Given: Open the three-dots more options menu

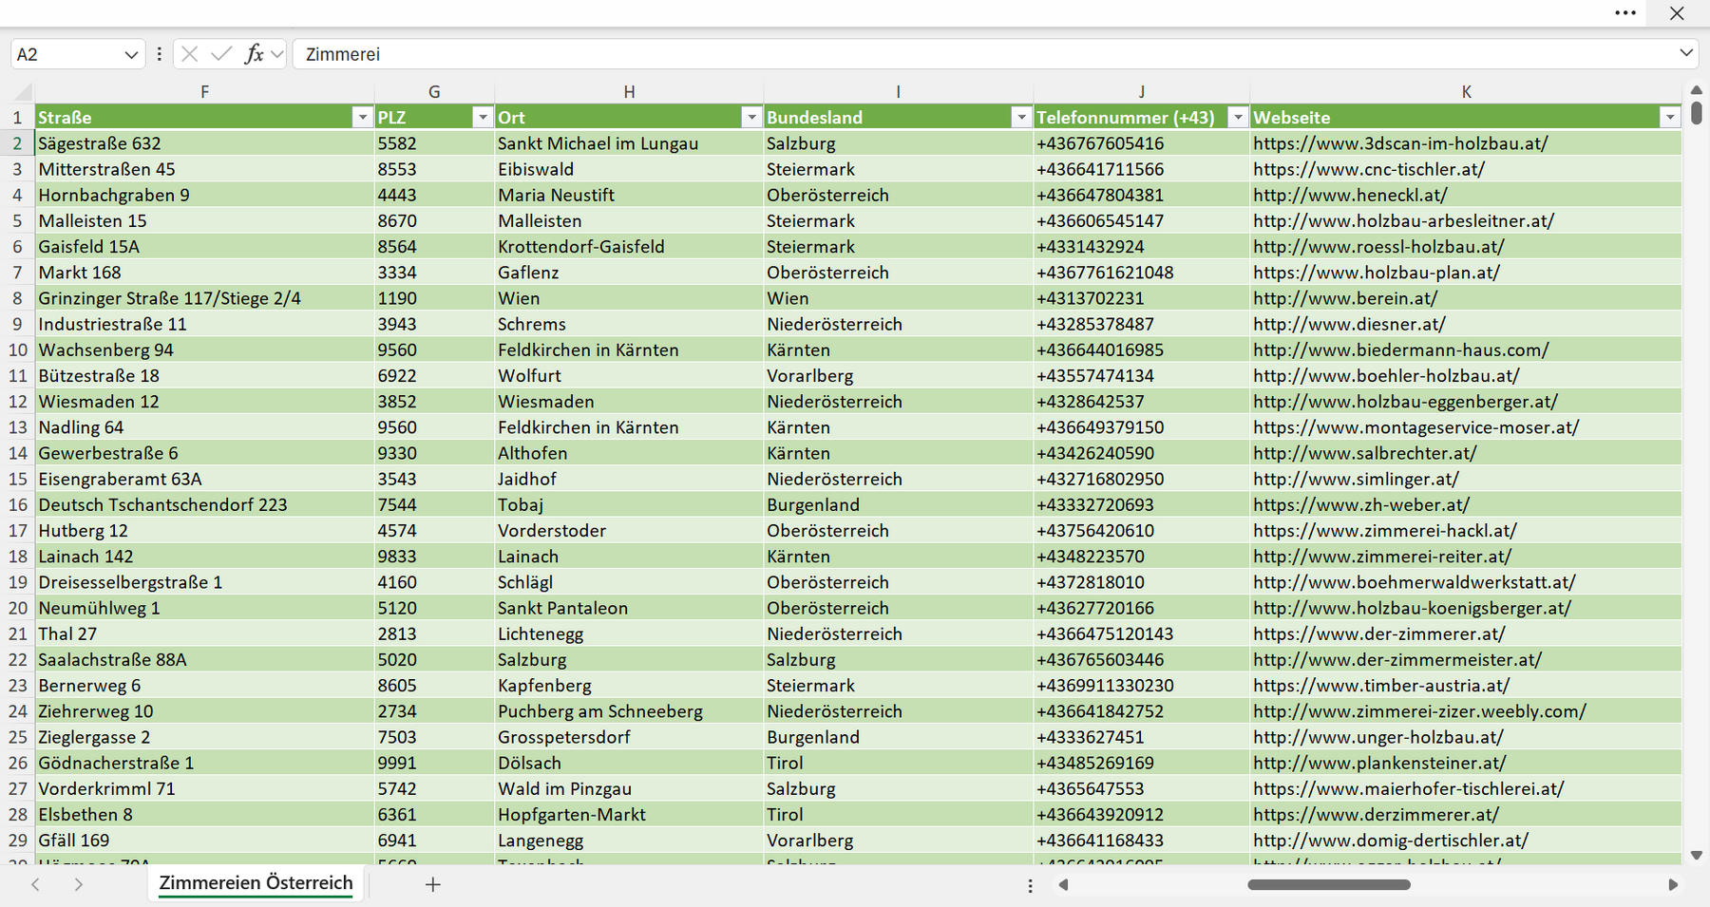Looking at the screenshot, I should coord(1625,13).
